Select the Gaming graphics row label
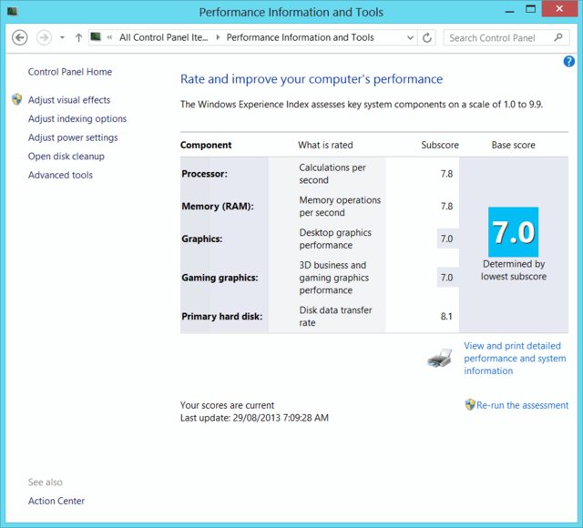 click(220, 278)
